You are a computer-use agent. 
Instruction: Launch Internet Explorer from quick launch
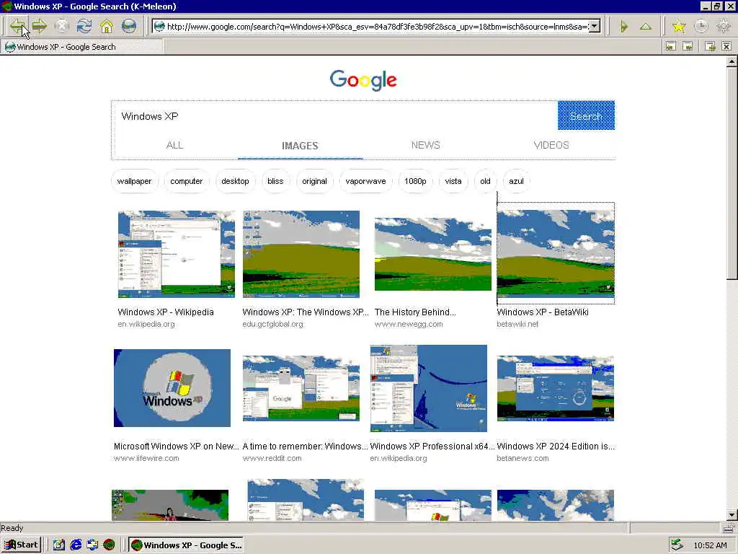pyautogui.click(x=75, y=545)
